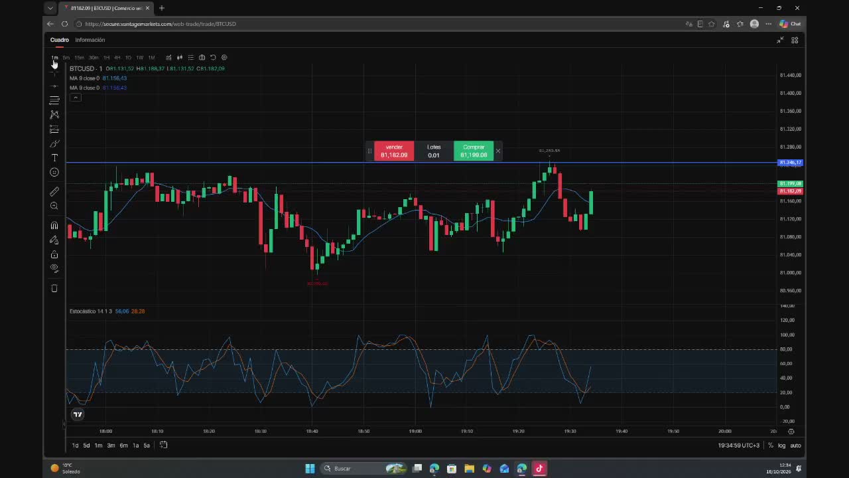Open TikTok from the Windows taskbar
The width and height of the screenshot is (849, 478).
[539, 468]
